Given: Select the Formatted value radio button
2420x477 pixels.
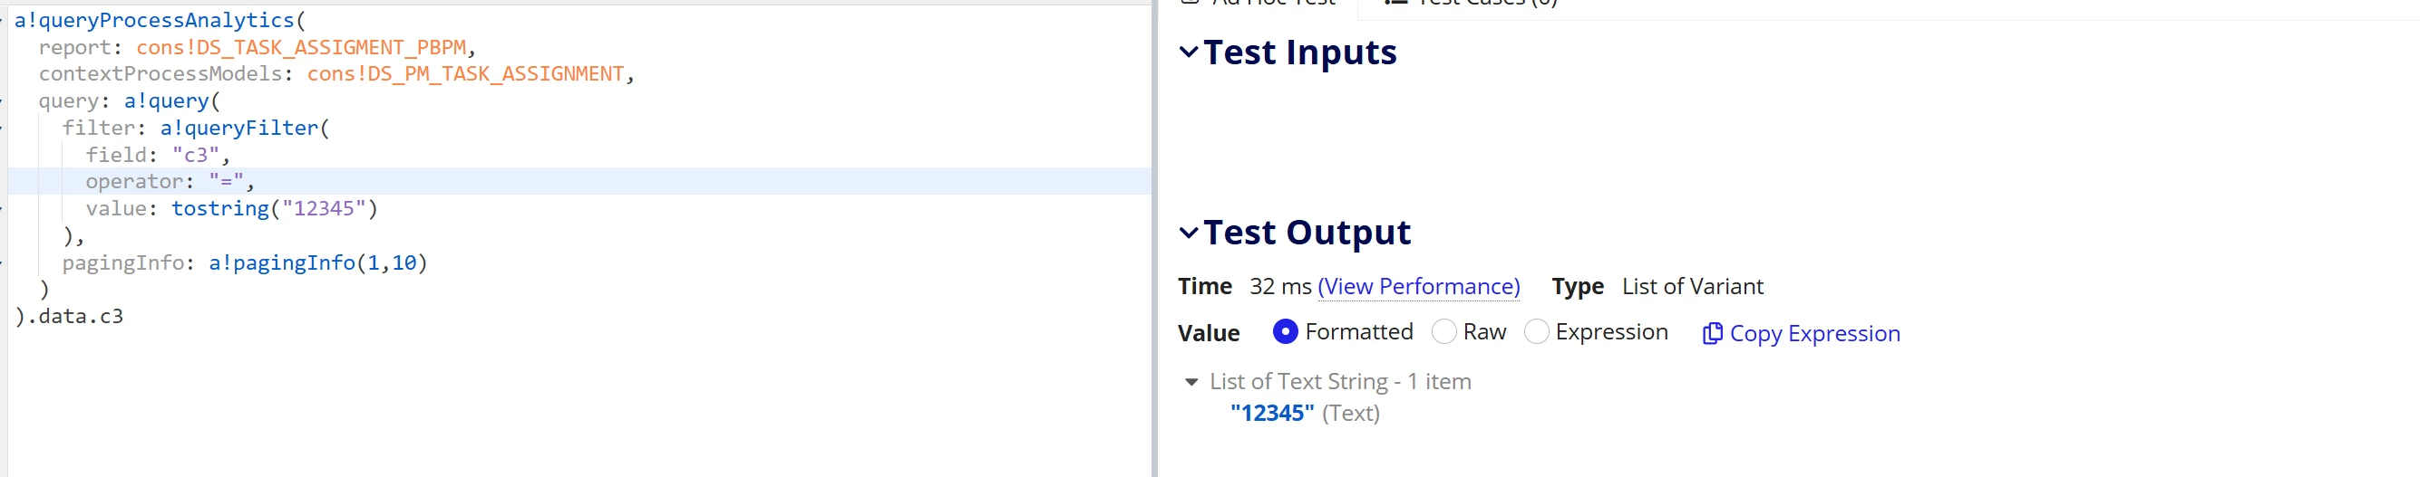Looking at the screenshot, I should pyautogui.click(x=1285, y=332).
